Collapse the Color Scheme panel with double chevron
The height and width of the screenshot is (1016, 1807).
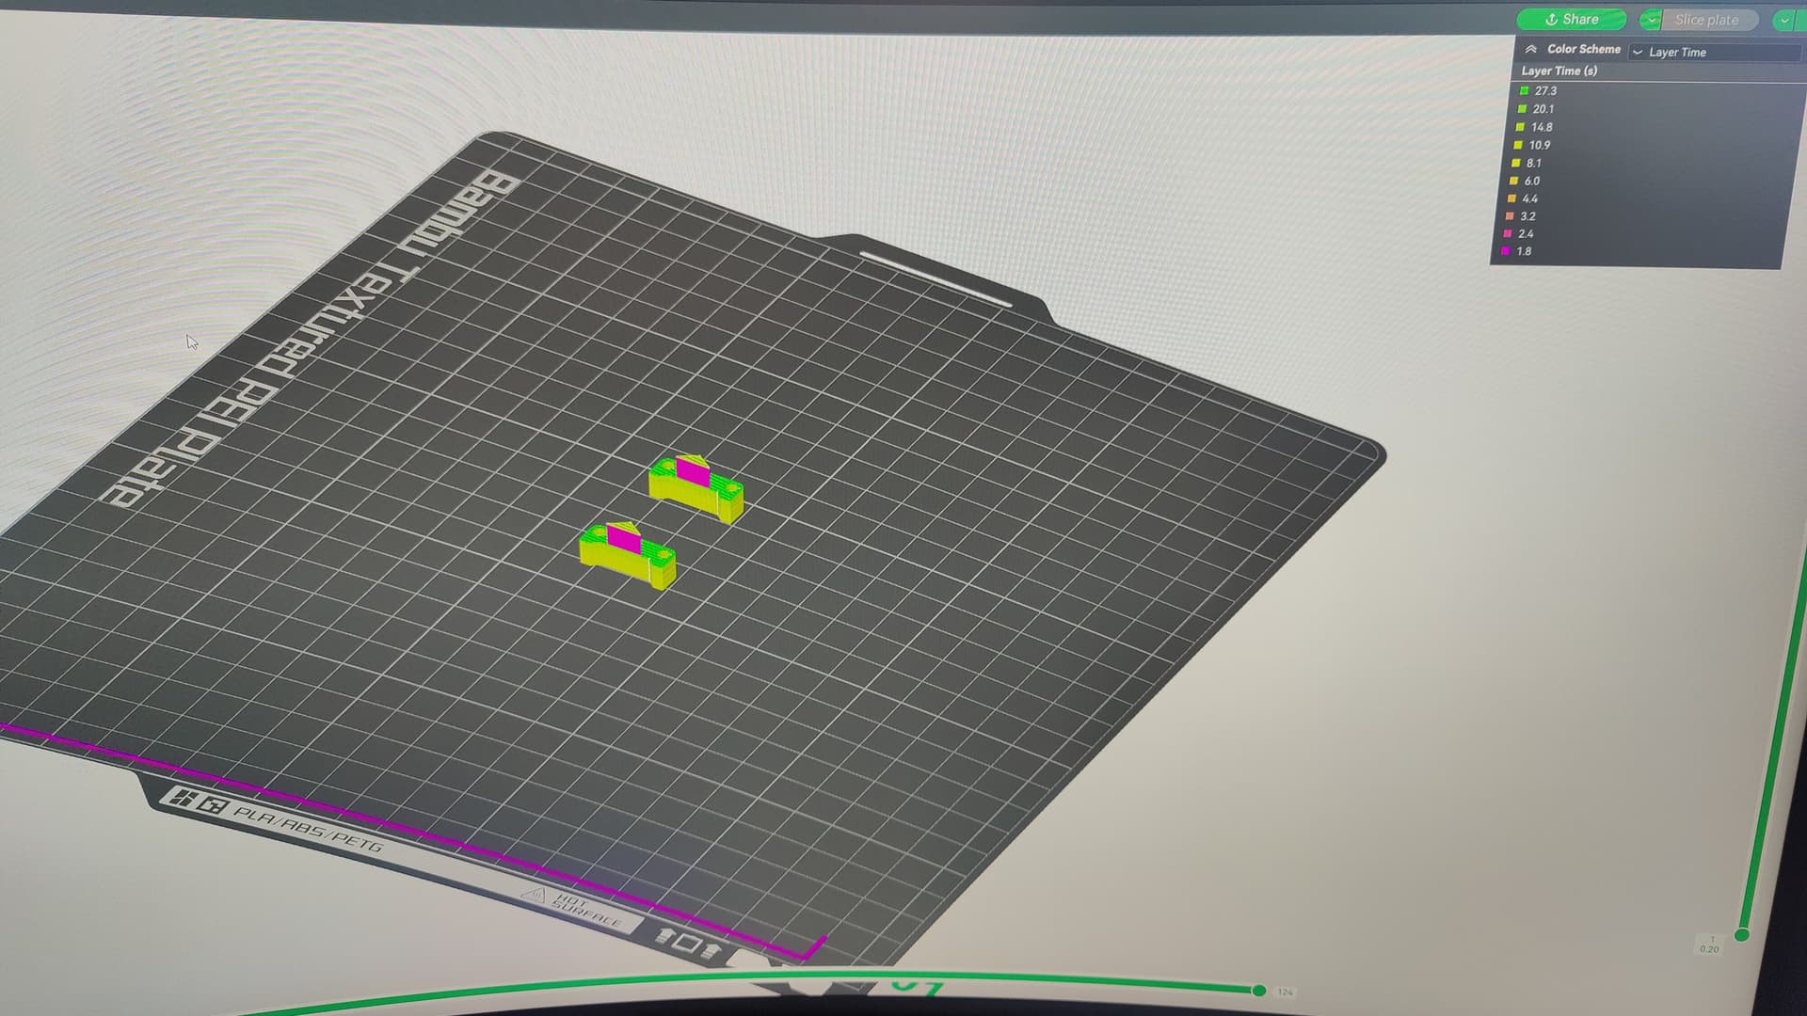pos(1531,49)
